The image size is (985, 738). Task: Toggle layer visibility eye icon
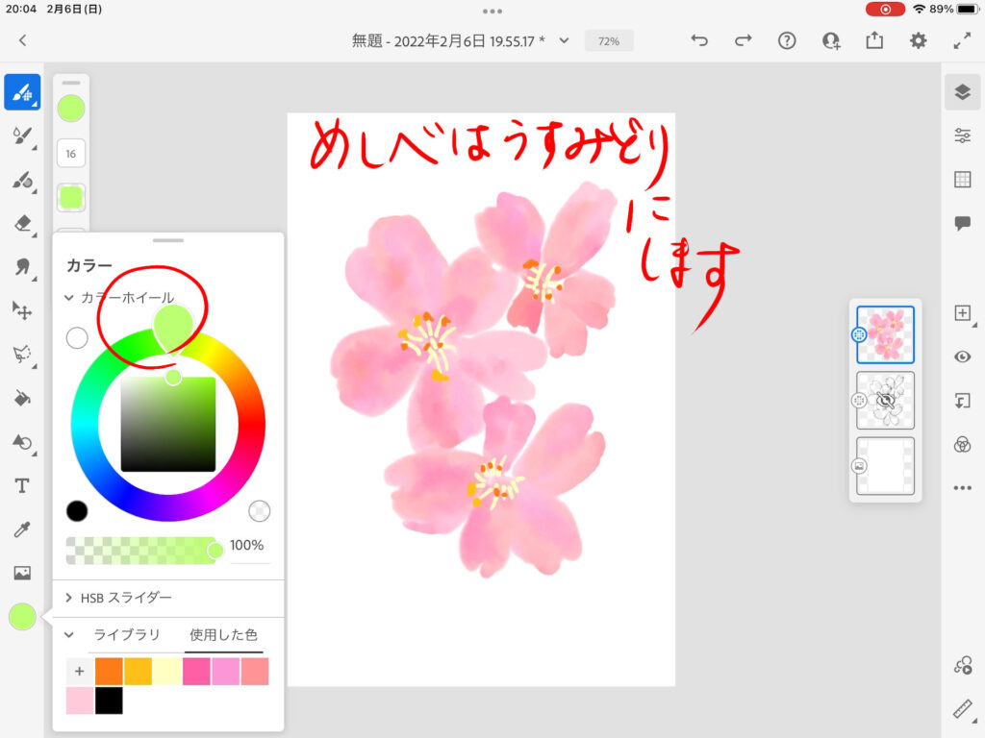click(962, 357)
